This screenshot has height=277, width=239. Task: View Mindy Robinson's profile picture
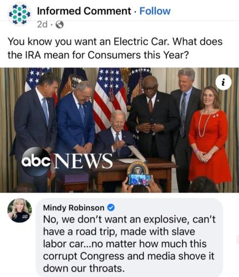point(19,211)
